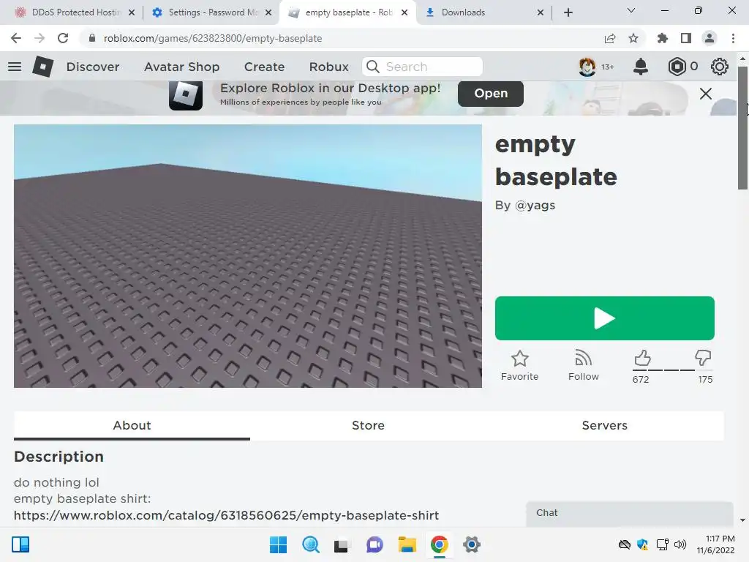Screen dimensions: 749x562
Task: View site information via the lock icon
Action: tap(92, 38)
